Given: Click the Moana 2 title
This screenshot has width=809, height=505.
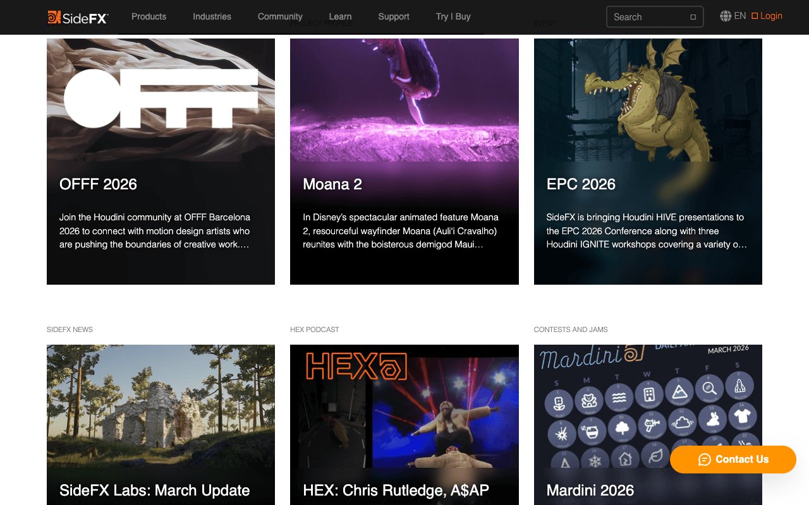Looking at the screenshot, I should click(332, 184).
